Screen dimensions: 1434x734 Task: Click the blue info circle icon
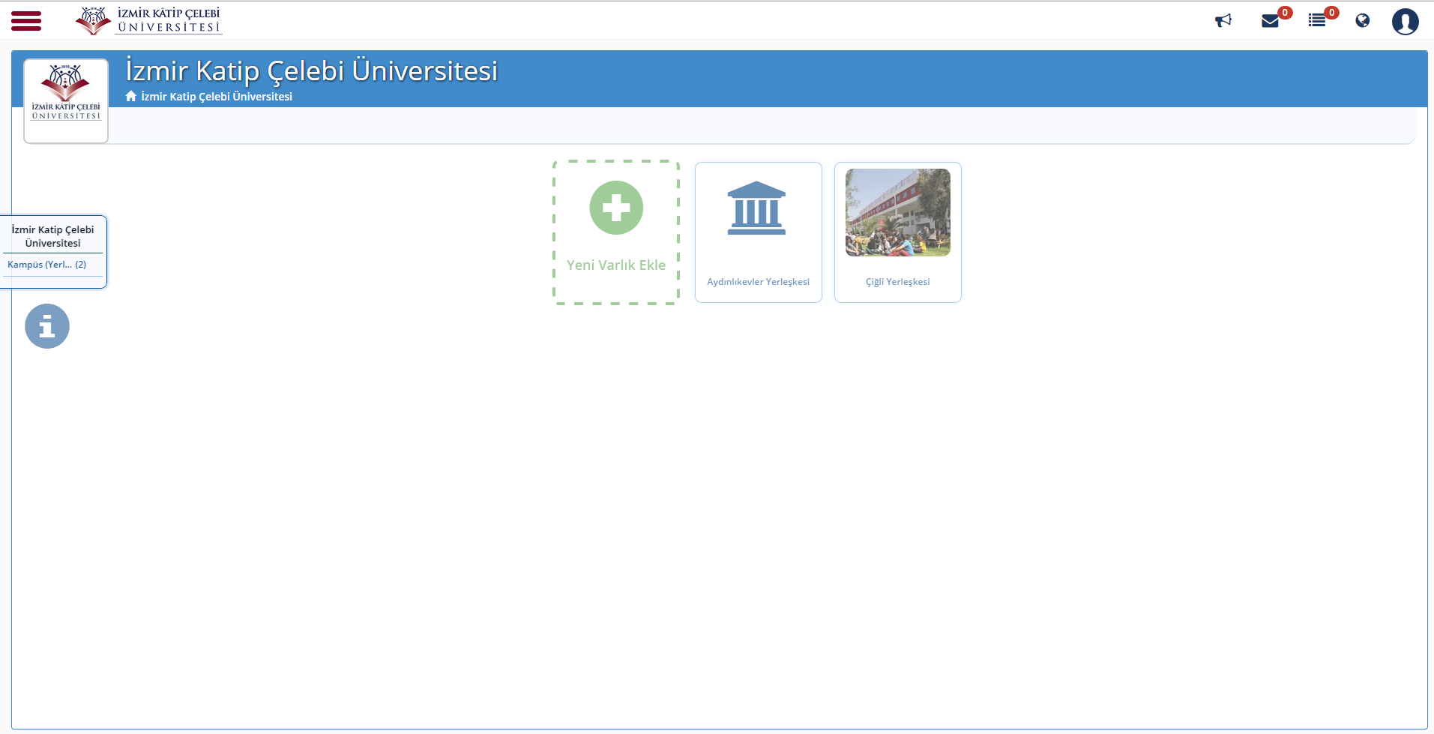[47, 326]
